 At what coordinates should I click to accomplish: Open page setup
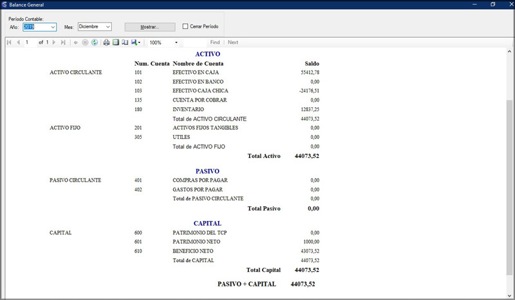pos(125,42)
